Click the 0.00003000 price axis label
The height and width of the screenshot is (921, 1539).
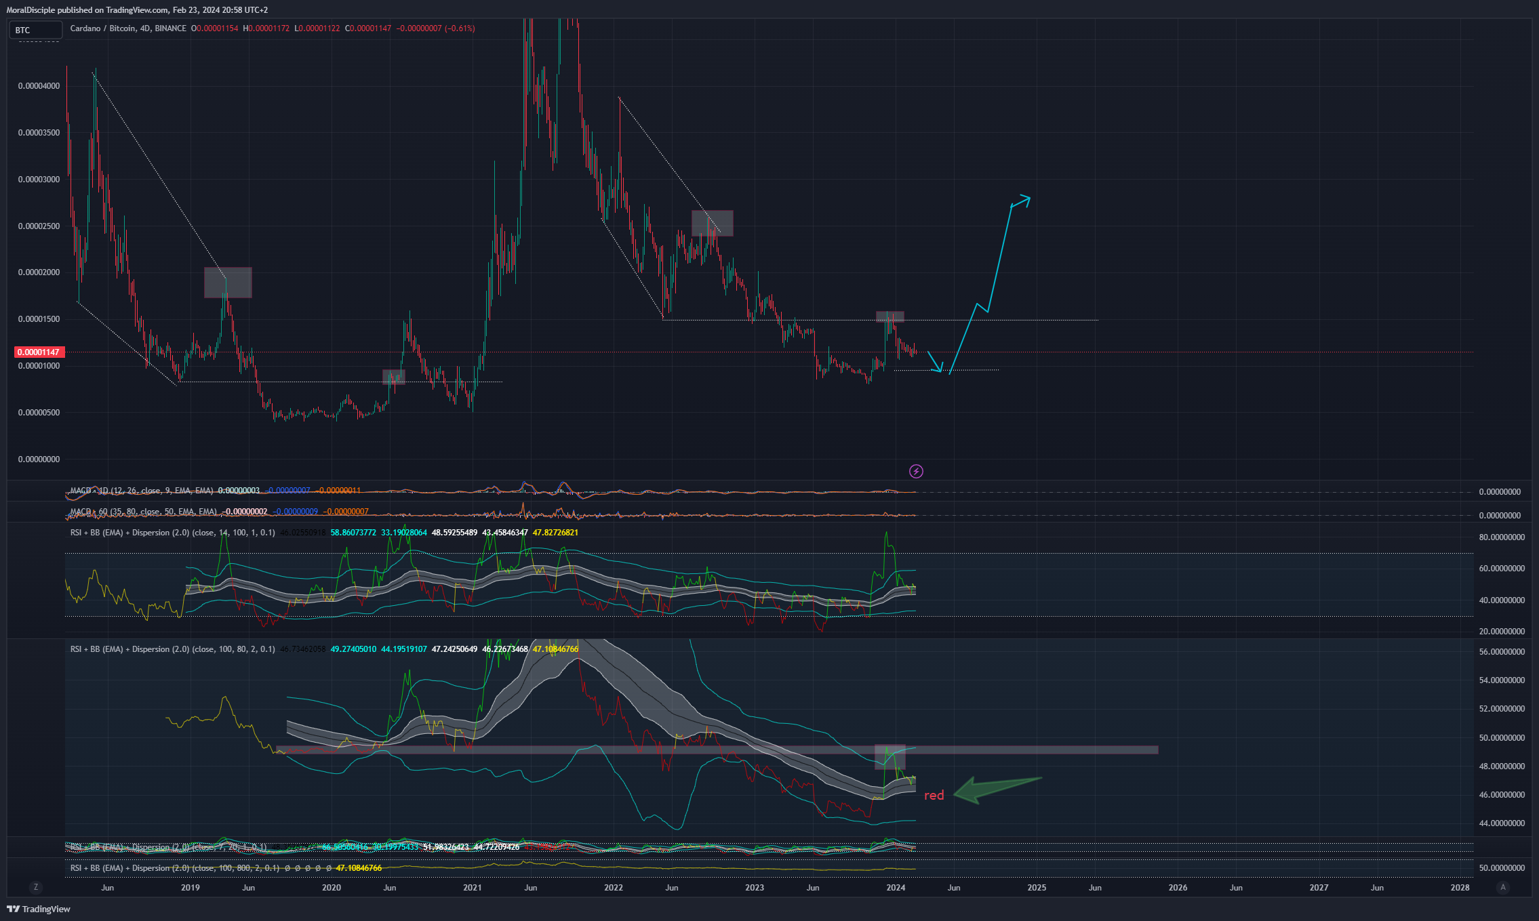pos(39,180)
